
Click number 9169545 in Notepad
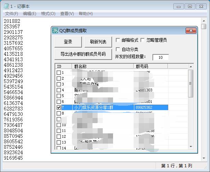click(x=13, y=158)
